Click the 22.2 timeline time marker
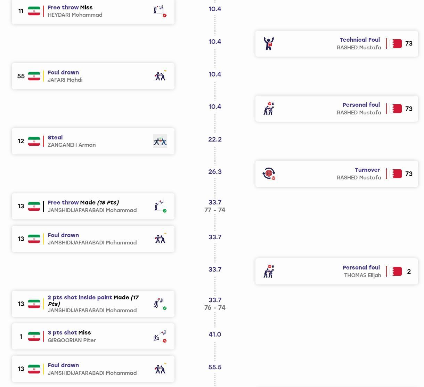Image resolution: width=424 pixels, height=387 pixels. click(x=215, y=139)
